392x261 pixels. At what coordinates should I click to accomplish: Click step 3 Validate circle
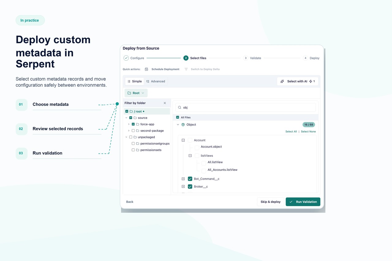click(246, 58)
